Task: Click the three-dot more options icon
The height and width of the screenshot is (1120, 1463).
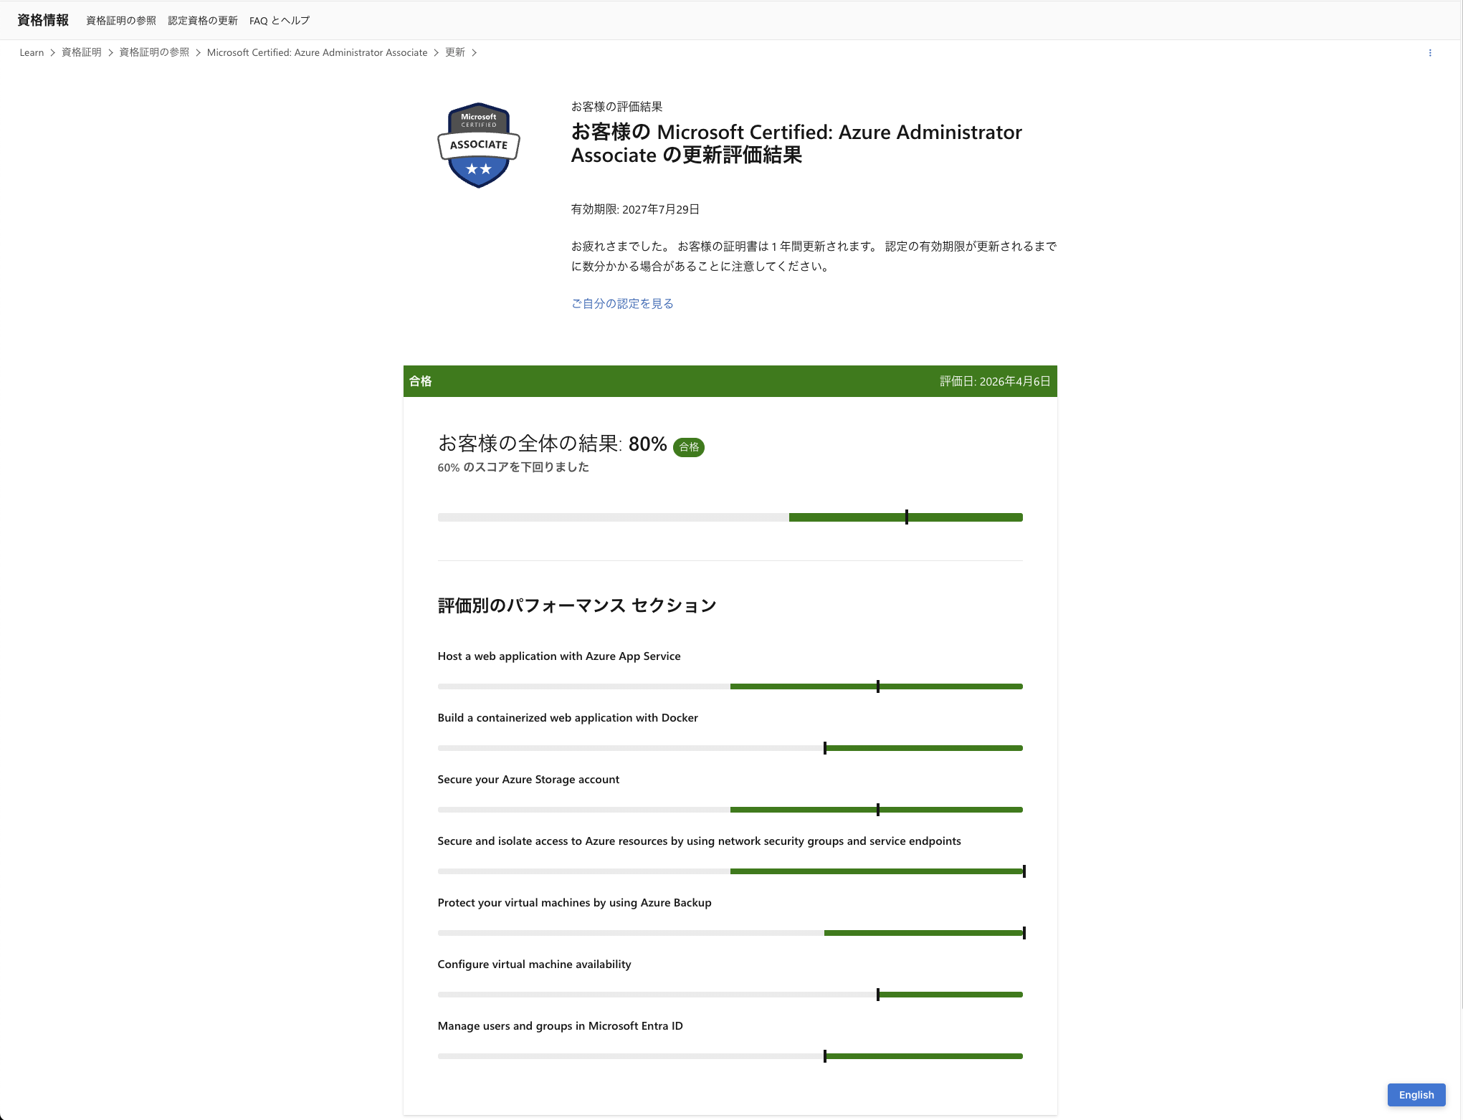Action: click(1430, 53)
